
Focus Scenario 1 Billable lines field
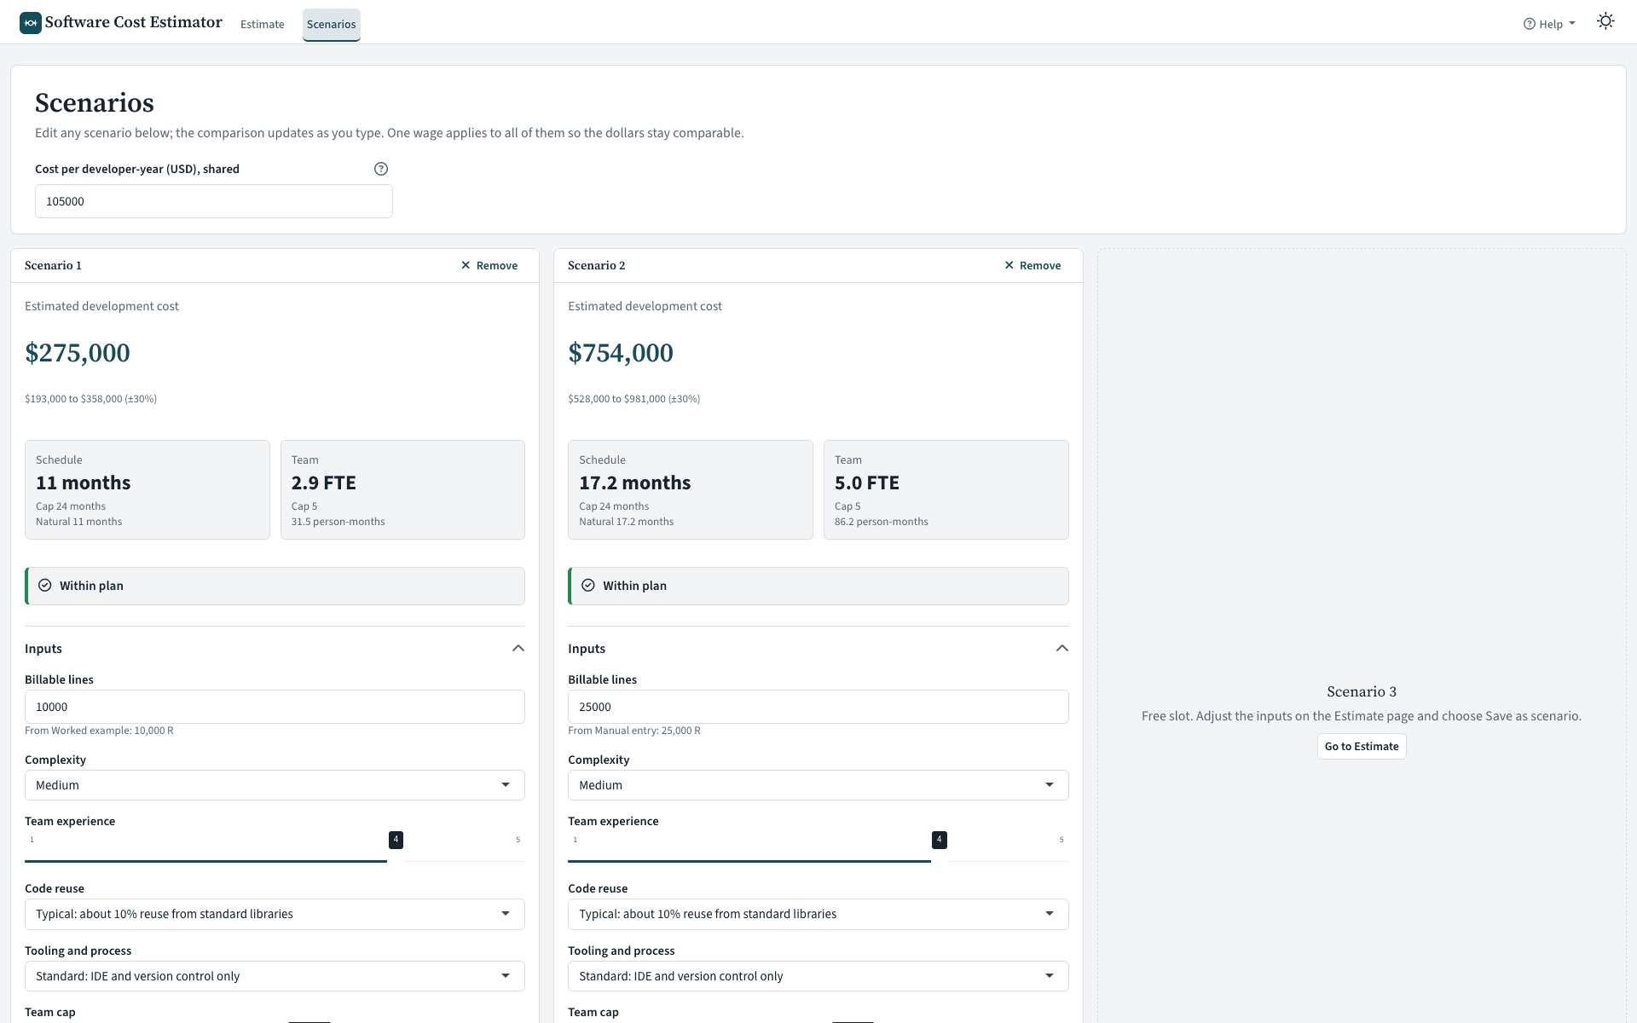[x=275, y=707]
